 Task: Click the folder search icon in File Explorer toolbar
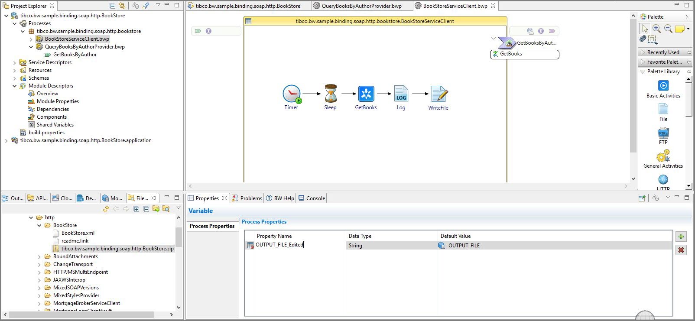[x=166, y=209]
